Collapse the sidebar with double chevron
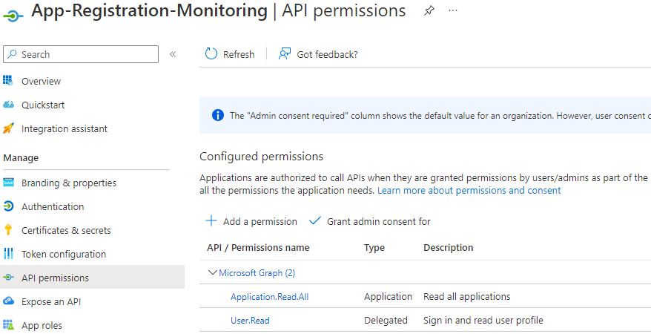This screenshot has height=334, width=651. [x=173, y=54]
